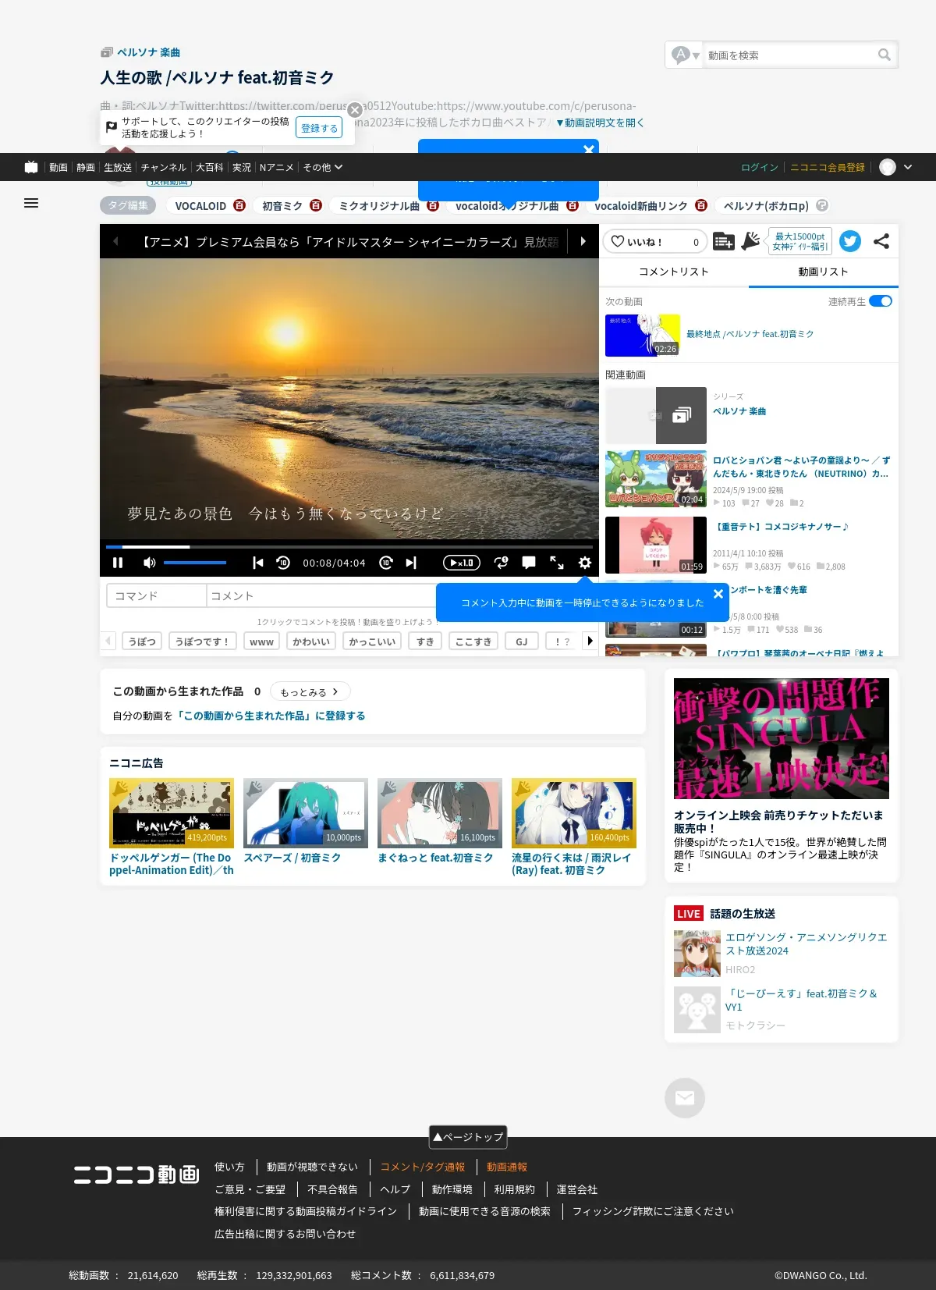Open the 動画 menu item in top bar

[58, 168]
